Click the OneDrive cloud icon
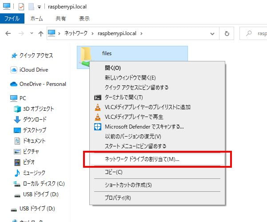Viewport: 267px width, 222px height. click(14, 84)
